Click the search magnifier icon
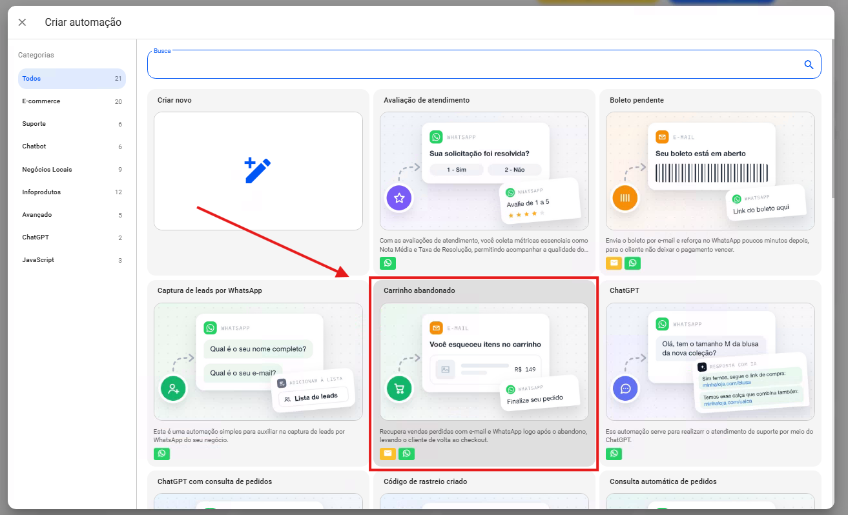This screenshot has height=515, width=848. [809, 65]
